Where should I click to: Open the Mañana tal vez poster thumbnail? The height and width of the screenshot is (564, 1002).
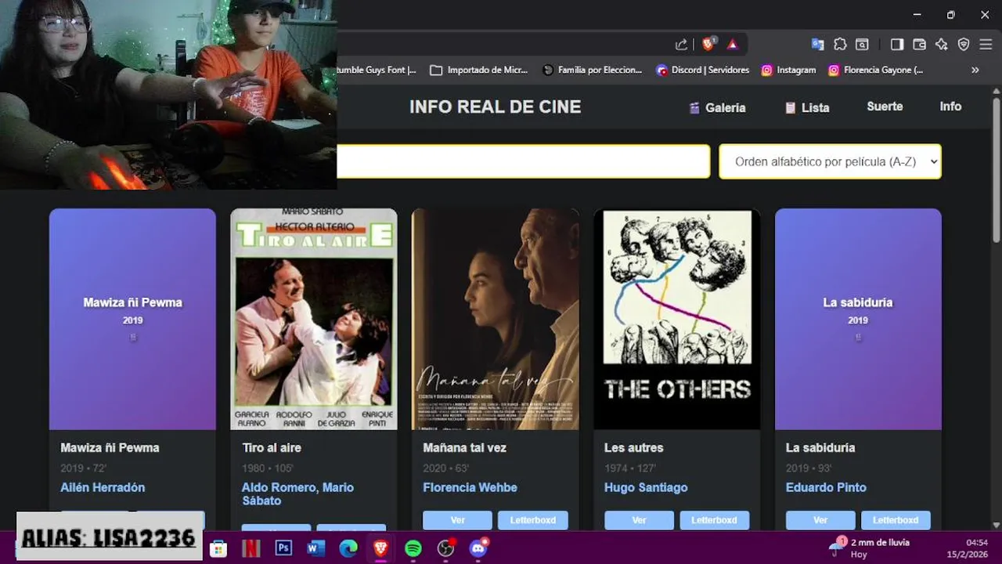click(496, 319)
